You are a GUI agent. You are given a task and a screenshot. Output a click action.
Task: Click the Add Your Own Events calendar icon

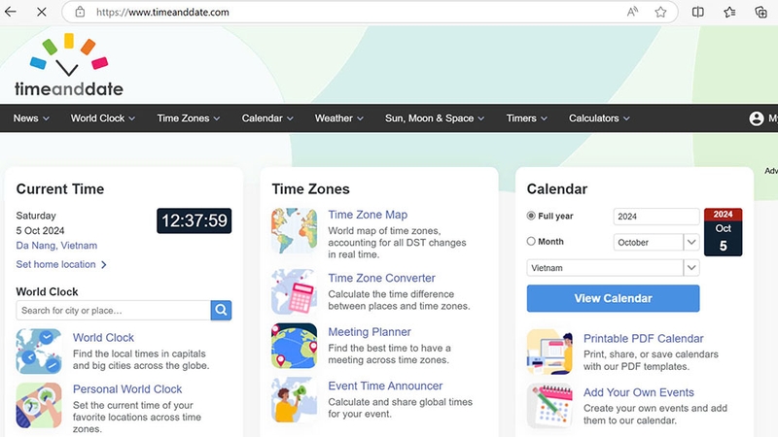[x=549, y=406]
